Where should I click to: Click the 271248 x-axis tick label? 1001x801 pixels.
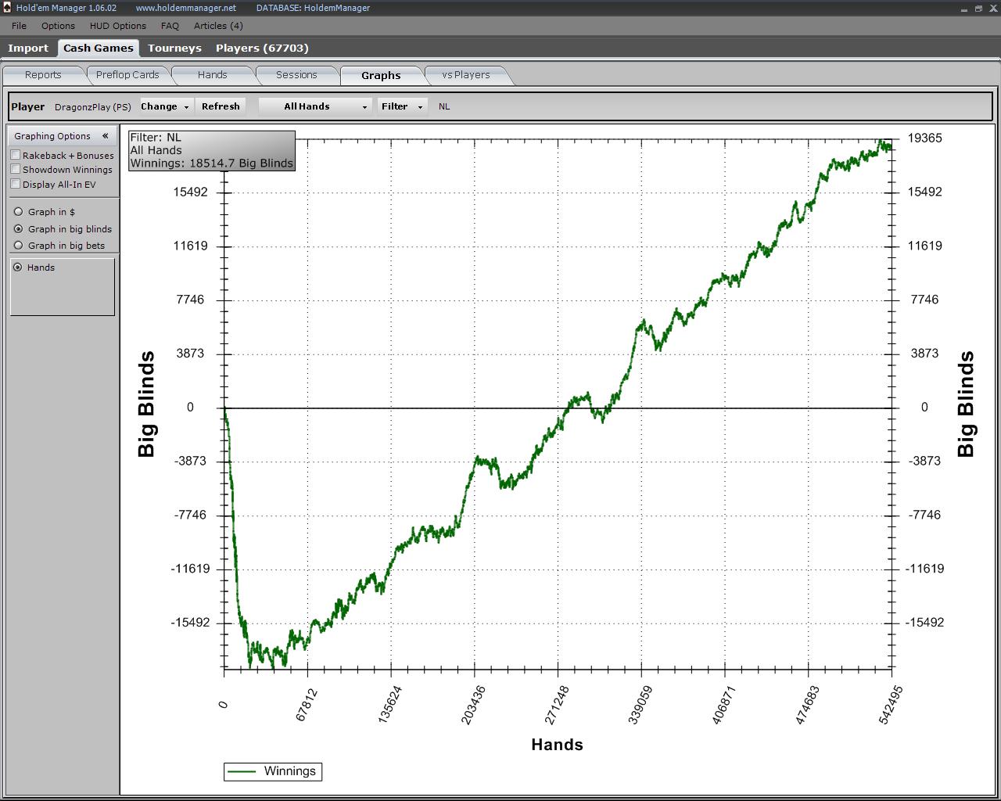[557, 705]
